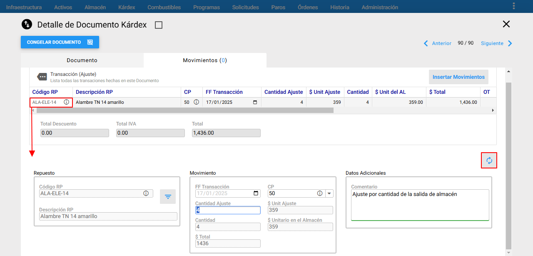Open the Programas menu
533x256 pixels.
207,7
